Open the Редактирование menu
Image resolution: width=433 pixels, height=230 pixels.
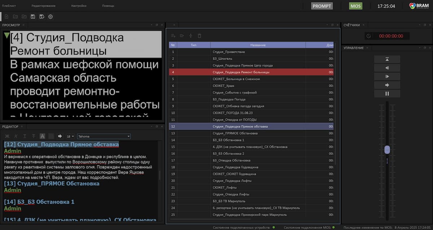[x=43, y=6]
